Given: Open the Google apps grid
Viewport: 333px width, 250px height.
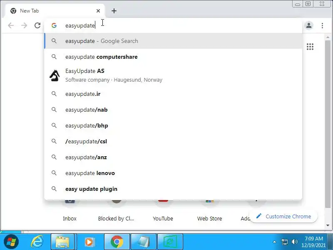Looking at the screenshot, I should tap(310, 47).
